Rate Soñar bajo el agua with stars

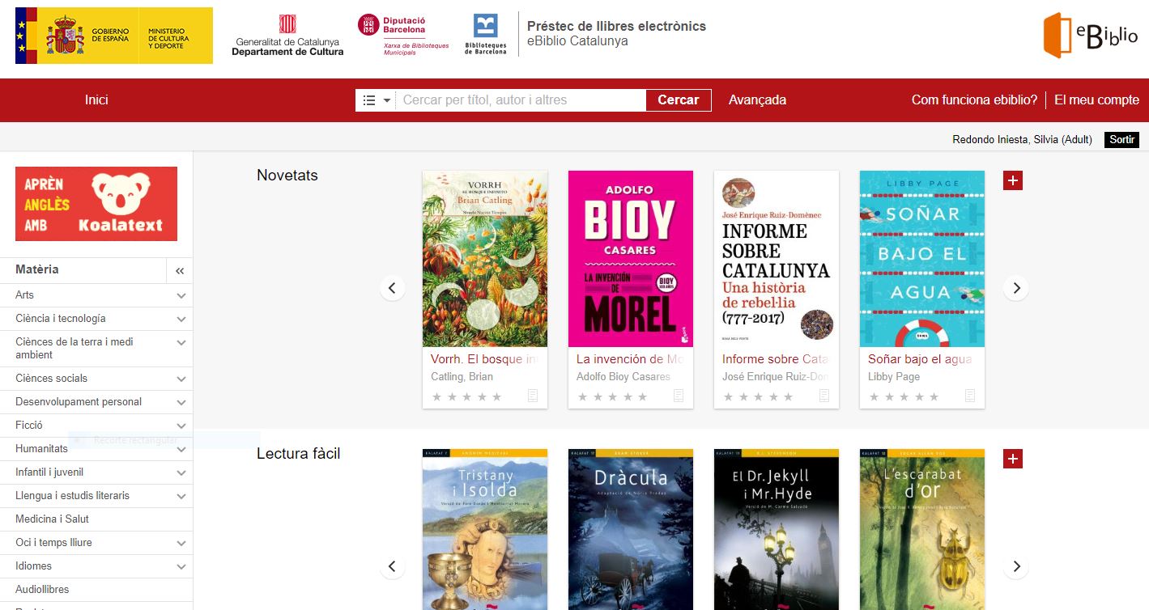pos(904,396)
